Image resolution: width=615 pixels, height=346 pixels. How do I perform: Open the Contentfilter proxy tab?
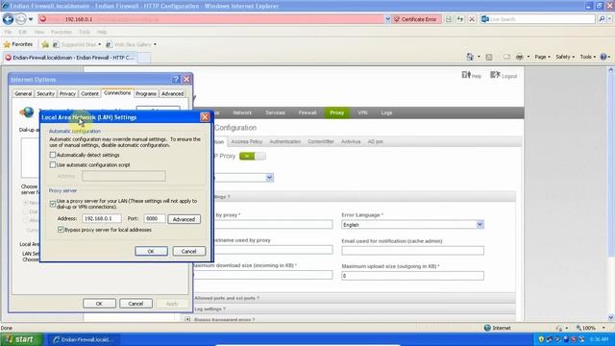(x=321, y=141)
